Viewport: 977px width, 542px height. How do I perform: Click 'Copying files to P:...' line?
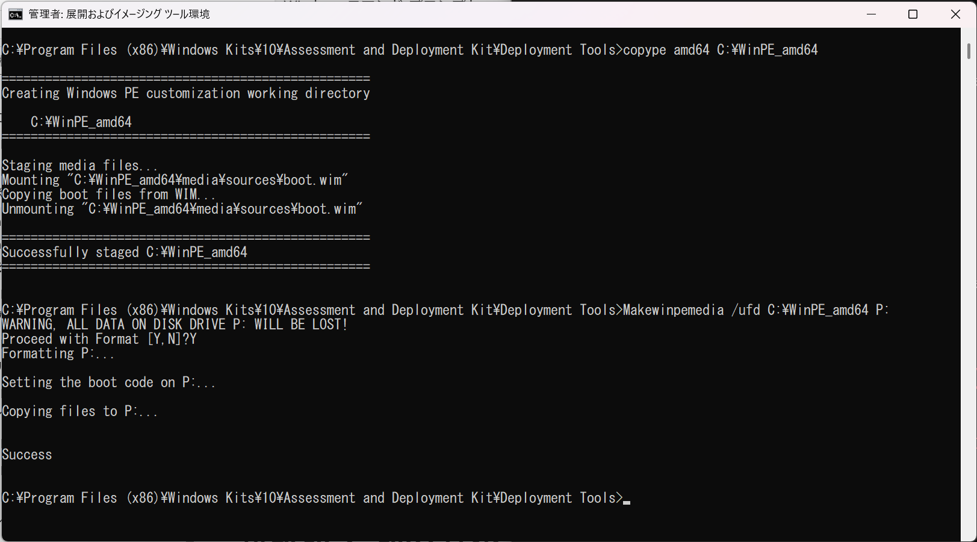(79, 411)
